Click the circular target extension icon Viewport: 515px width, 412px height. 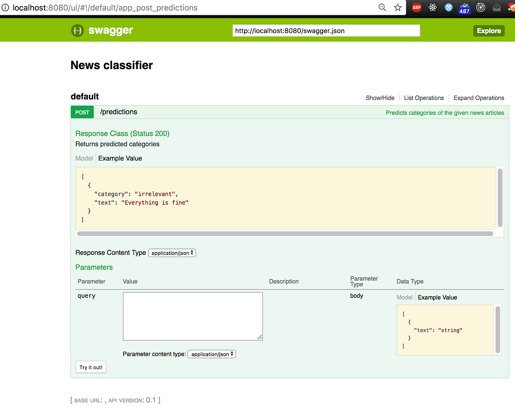pos(481,7)
